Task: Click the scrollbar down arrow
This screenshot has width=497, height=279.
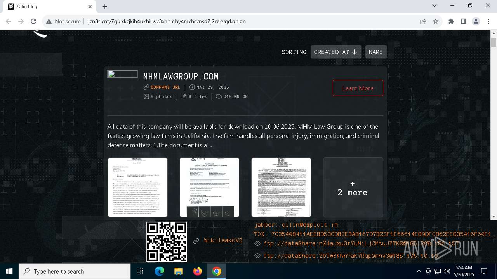Action: click(x=494, y=217)
